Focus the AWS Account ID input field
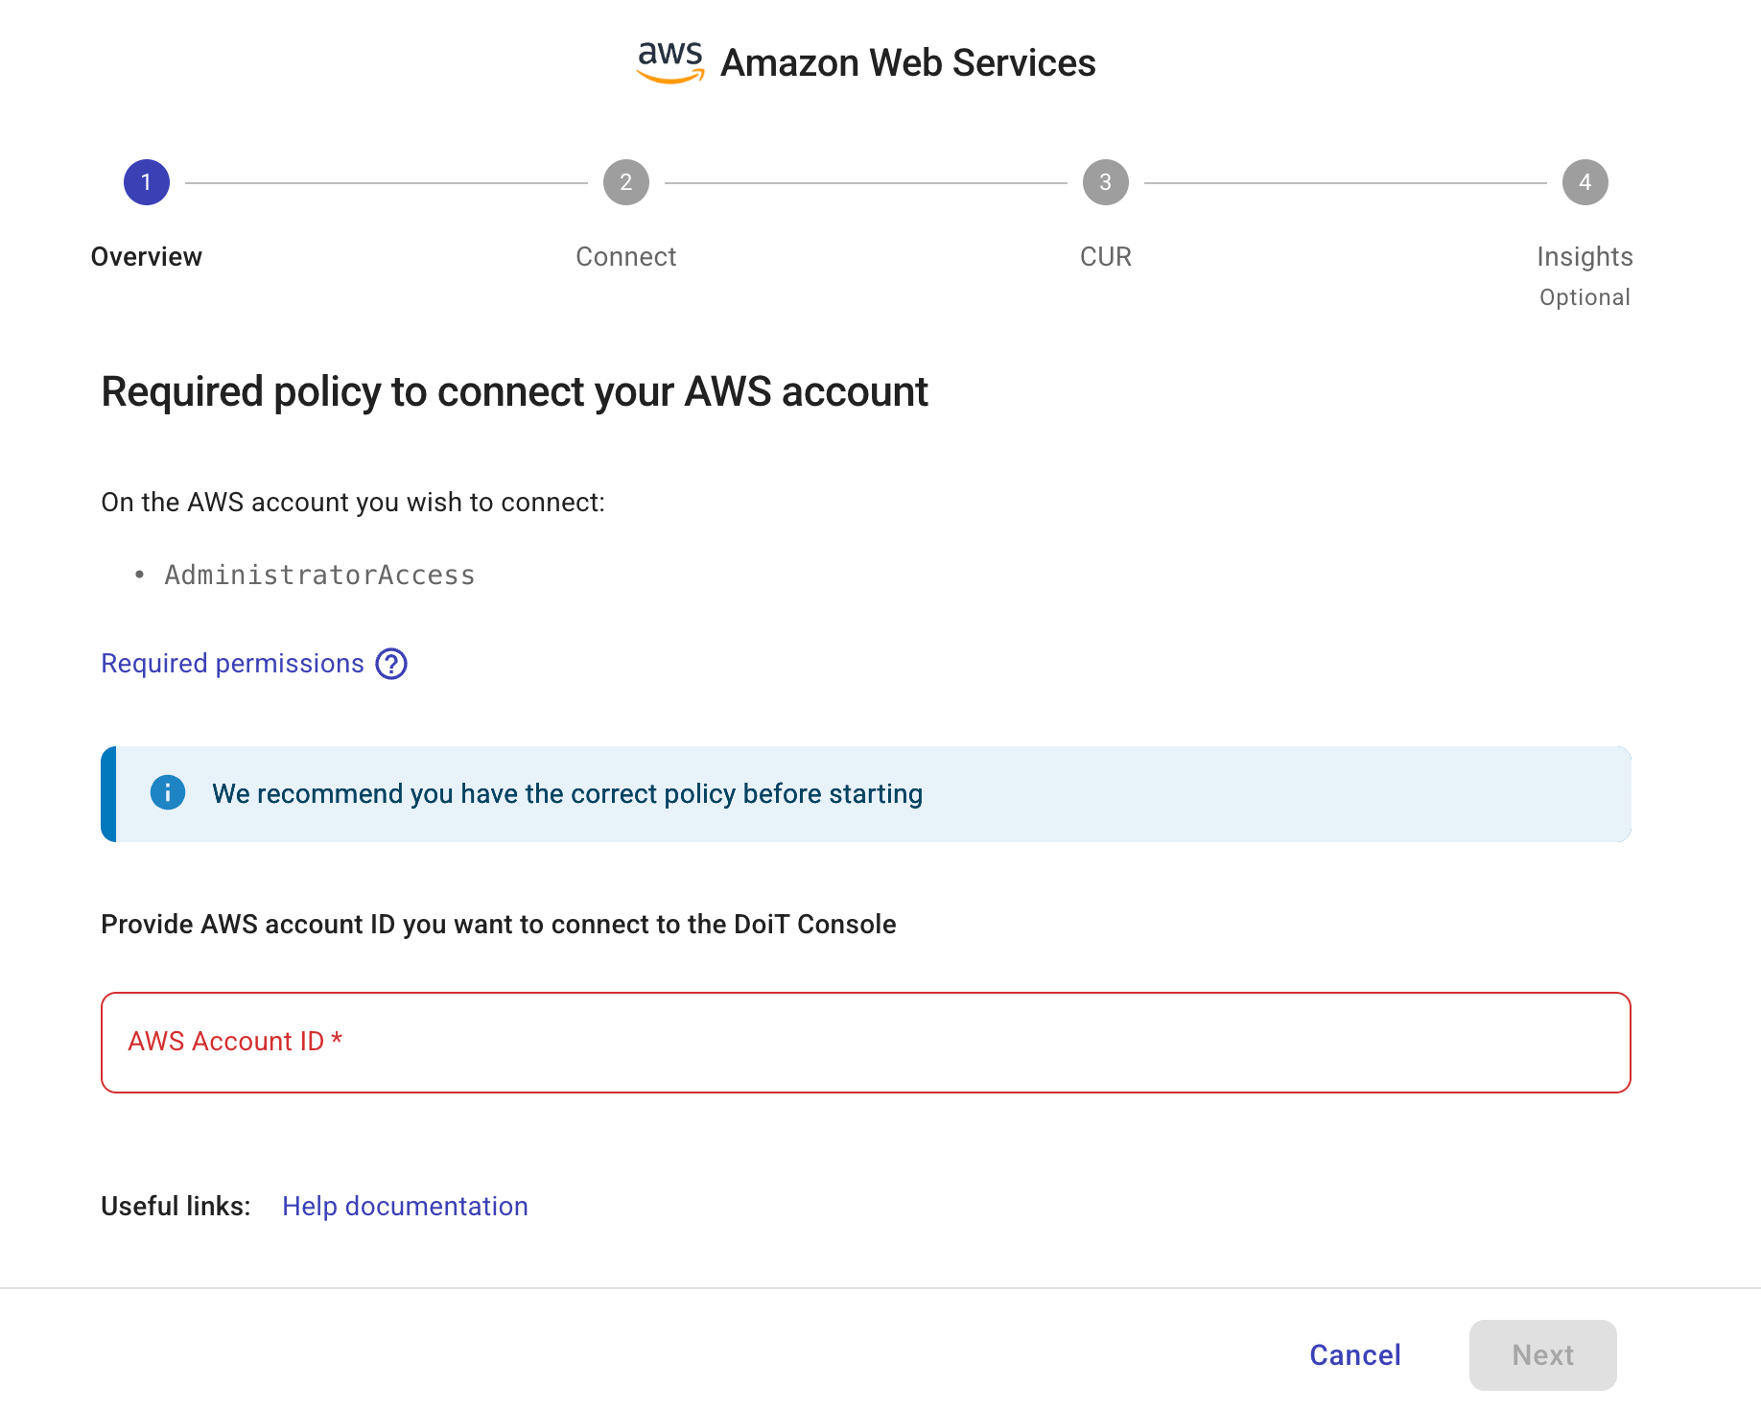Screen dimensions: 1761x1410 tap(863, 1042)
